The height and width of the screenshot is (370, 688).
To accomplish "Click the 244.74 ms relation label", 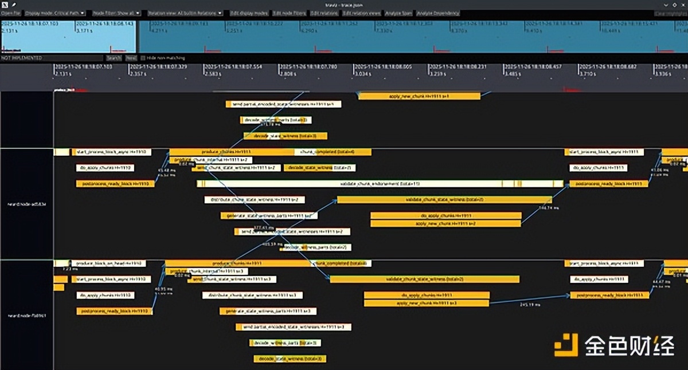I will tap(550, 208).
